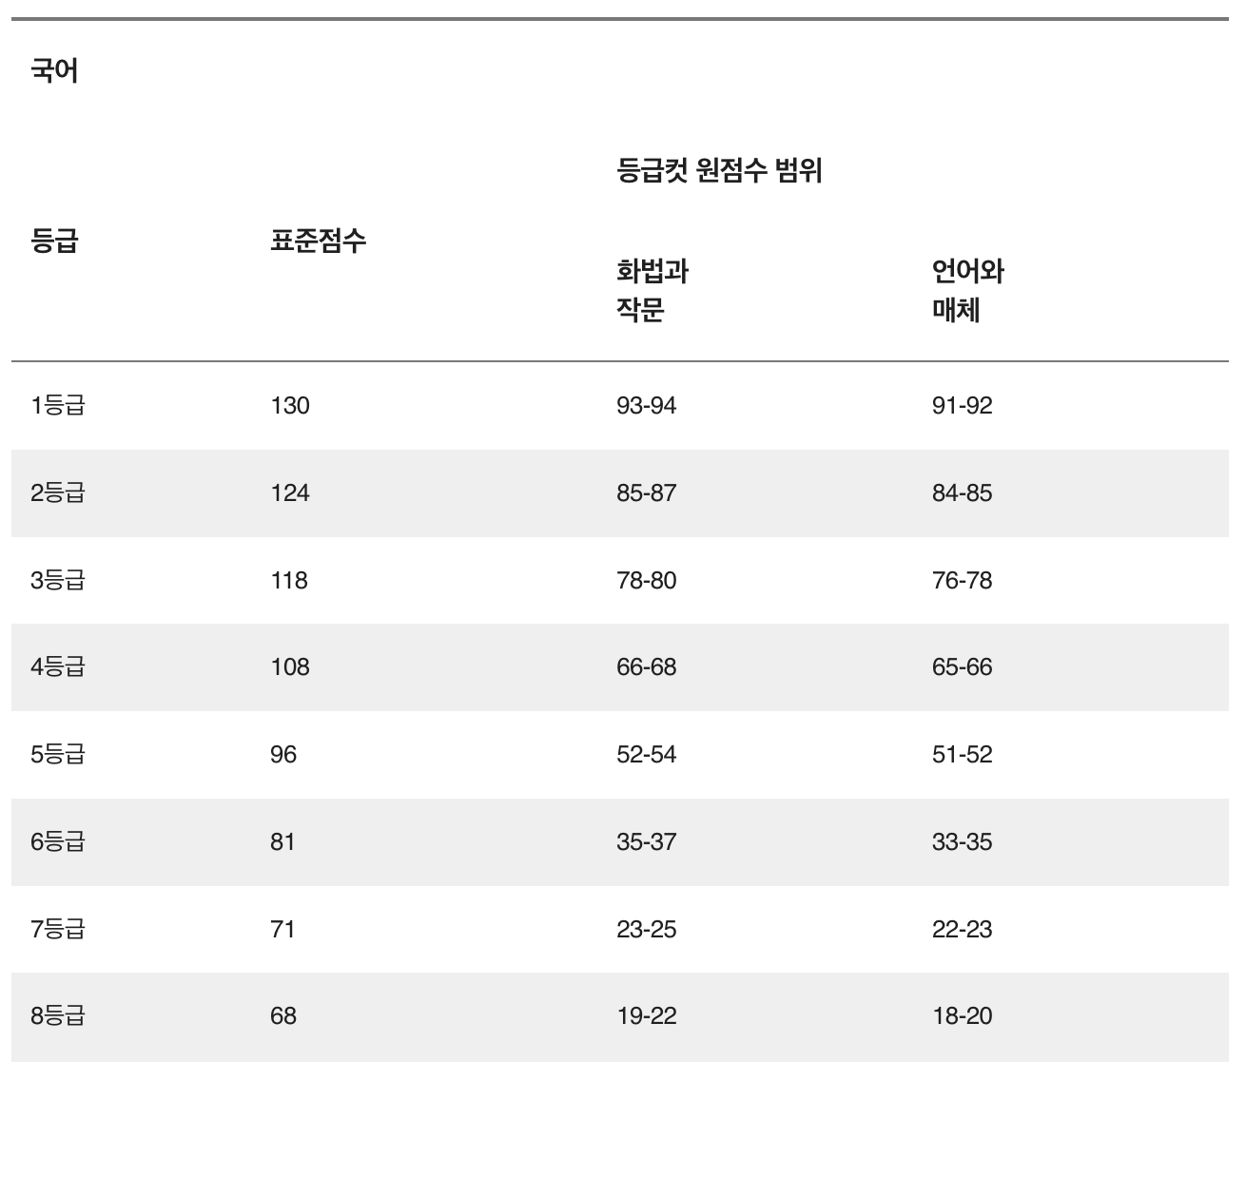Select the 65-66 cell in 4등급 row

[963, 667]
